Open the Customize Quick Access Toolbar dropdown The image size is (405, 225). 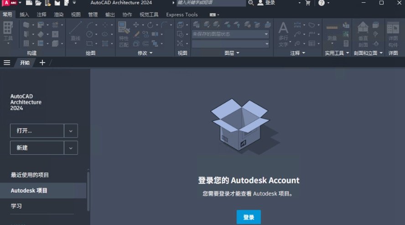(x=74, y=3)
